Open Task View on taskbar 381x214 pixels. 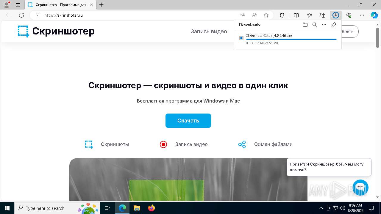(107, 208)
